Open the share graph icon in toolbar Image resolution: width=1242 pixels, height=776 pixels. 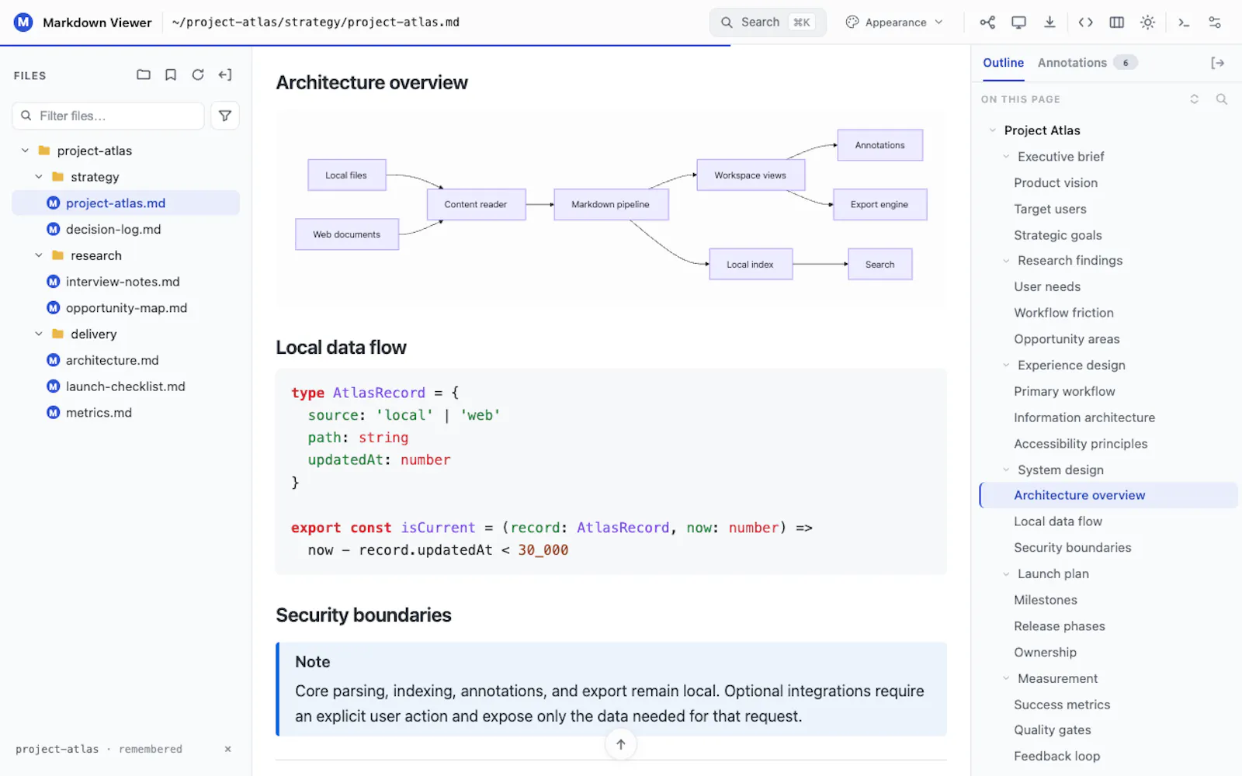[987, 23]
